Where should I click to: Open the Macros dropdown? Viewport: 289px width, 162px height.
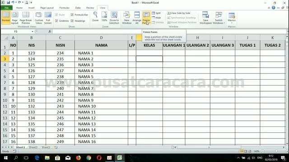232,18
